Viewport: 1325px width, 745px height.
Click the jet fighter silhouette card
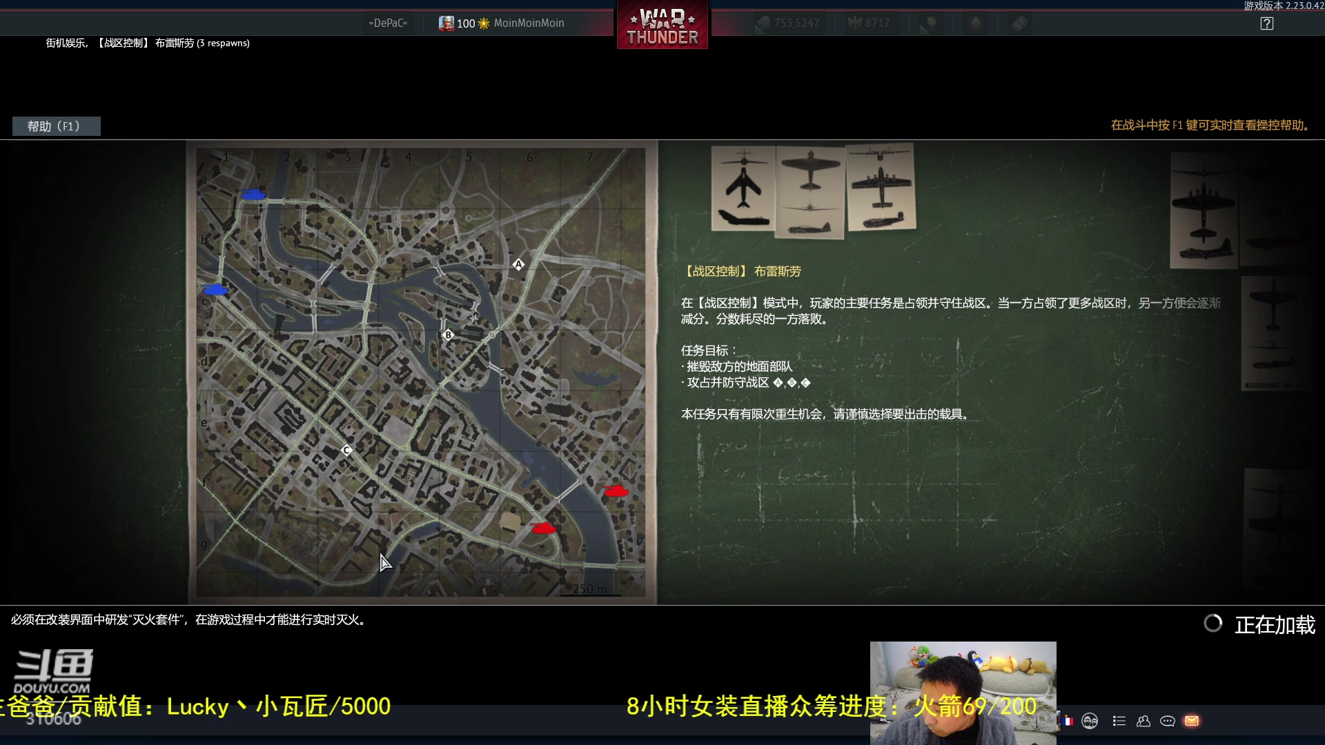743,188
